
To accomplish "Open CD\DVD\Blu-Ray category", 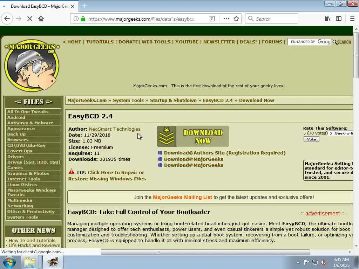I will pos(26,145).
